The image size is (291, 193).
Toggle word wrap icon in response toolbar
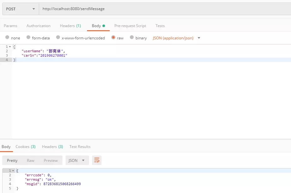pyautogui.click(x=97, y=160)
